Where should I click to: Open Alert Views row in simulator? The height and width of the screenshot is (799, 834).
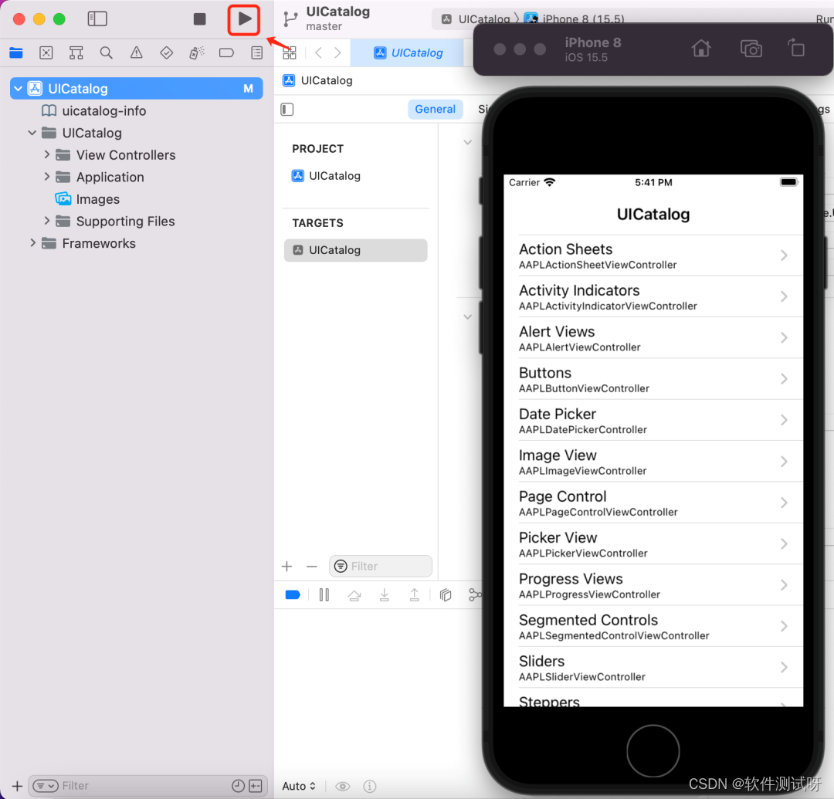653,338
